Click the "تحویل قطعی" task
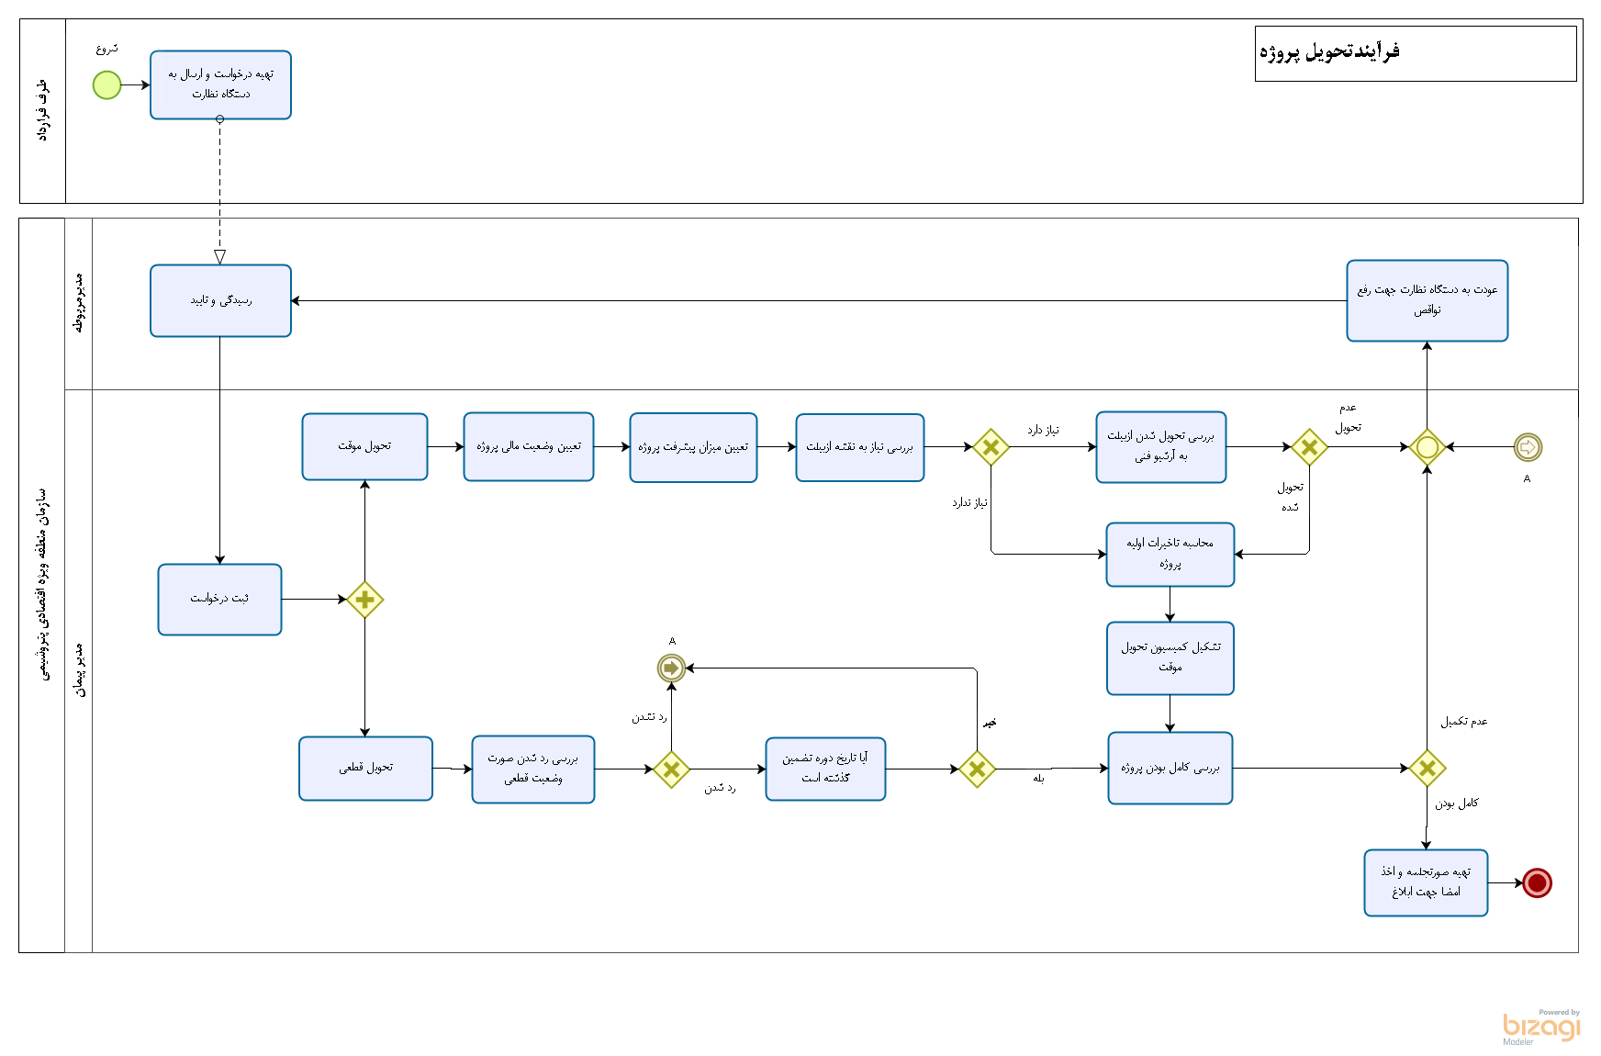Viewport: 1601px width, 1056px height. (365, 769)
